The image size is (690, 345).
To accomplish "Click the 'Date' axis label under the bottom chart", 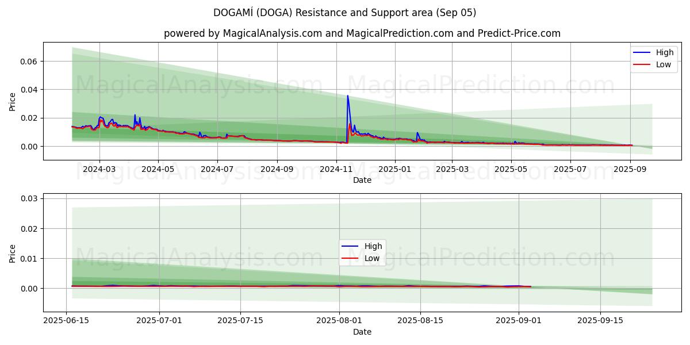I will click(x=362, y=332).
